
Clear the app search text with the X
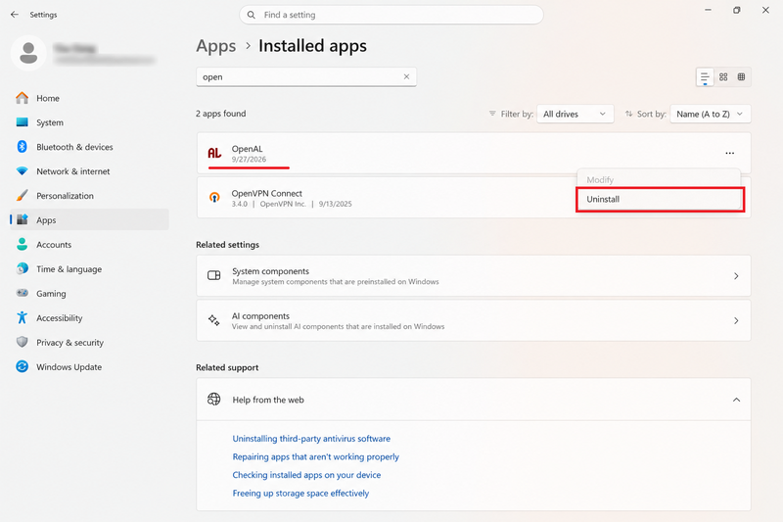point(406,77)
